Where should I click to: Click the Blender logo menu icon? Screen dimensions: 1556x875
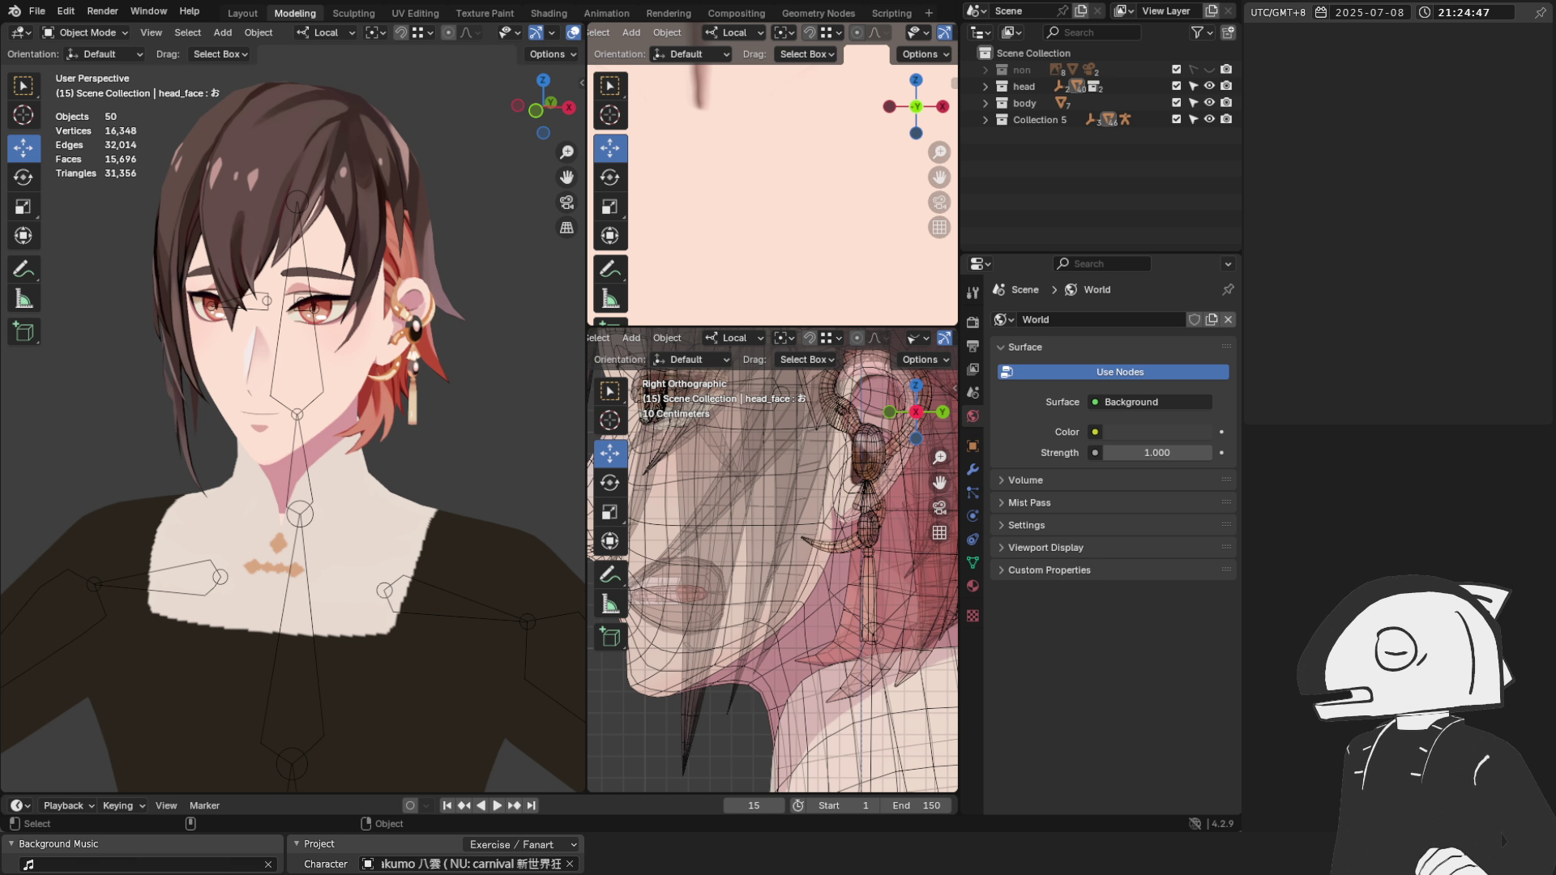(x=14, y=11)
